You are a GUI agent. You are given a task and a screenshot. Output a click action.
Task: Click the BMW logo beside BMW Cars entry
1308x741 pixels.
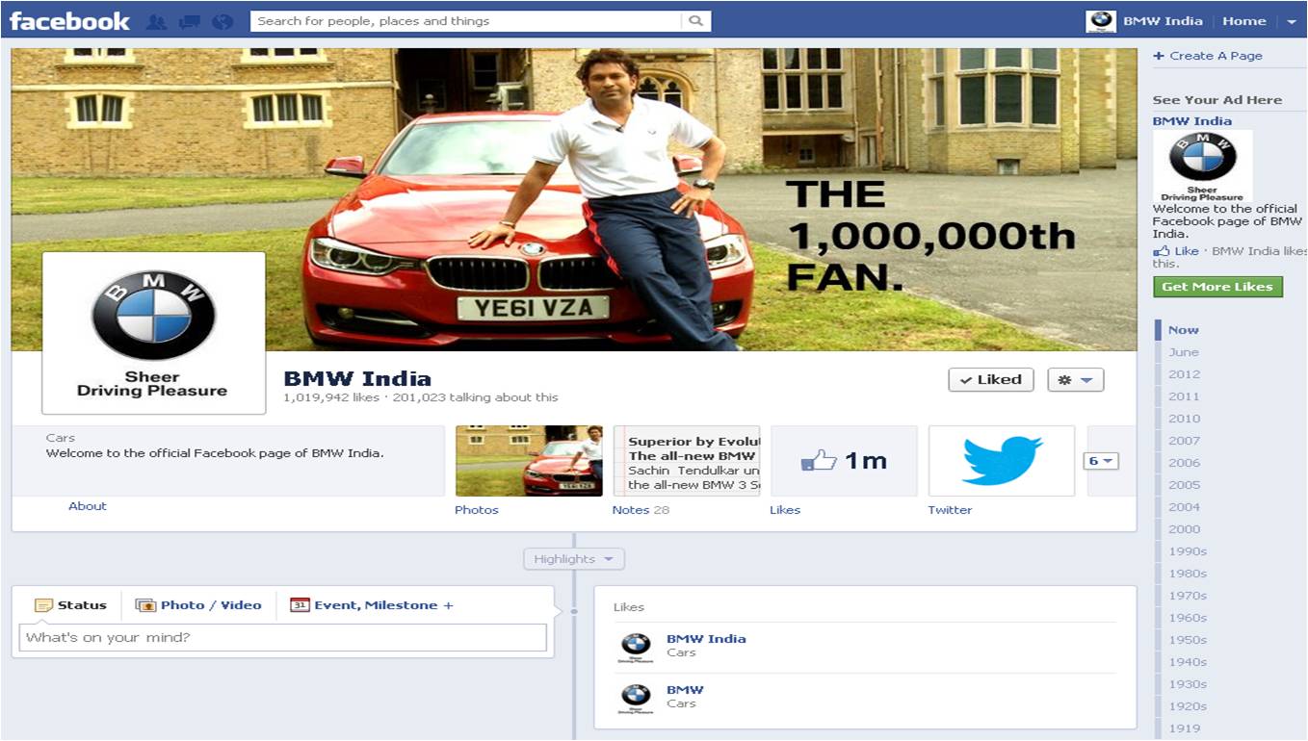(x=636, y=699)
